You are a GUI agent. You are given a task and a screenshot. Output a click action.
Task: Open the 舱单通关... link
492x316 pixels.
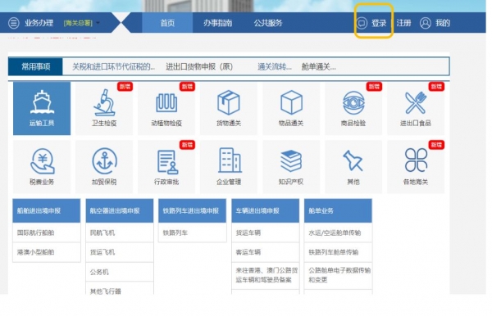click(x=318, y=66)
